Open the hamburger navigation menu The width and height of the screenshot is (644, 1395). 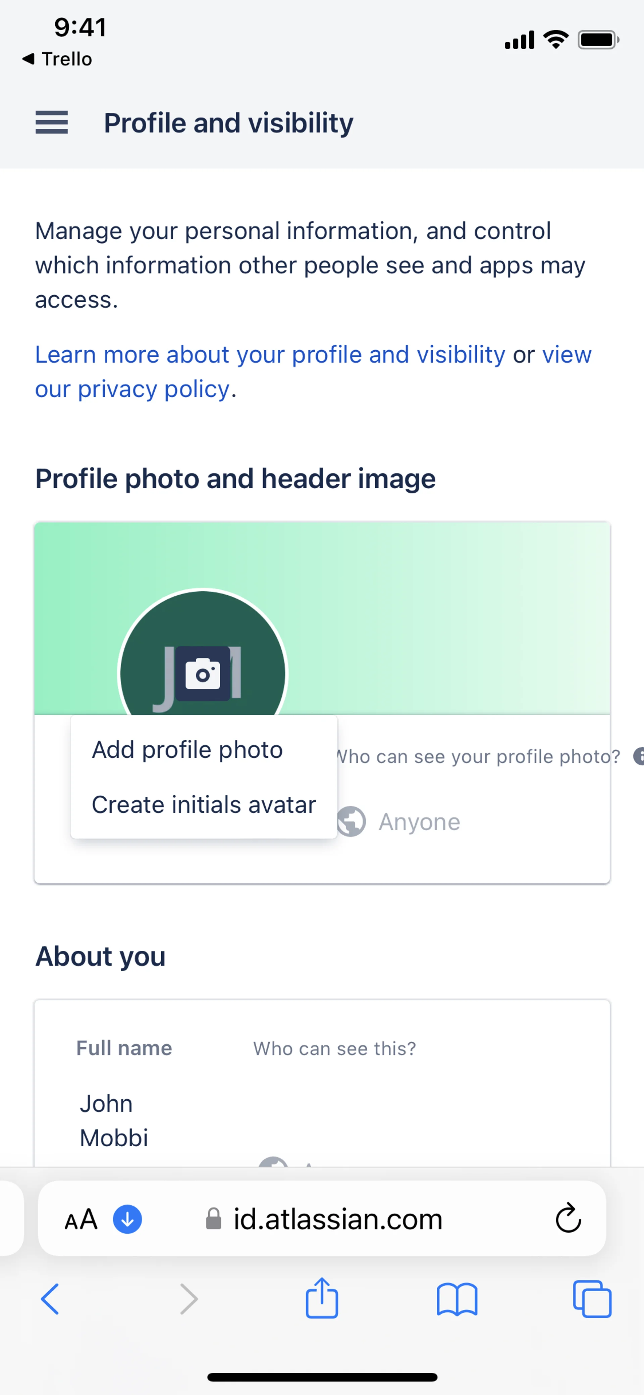point(51,122)
